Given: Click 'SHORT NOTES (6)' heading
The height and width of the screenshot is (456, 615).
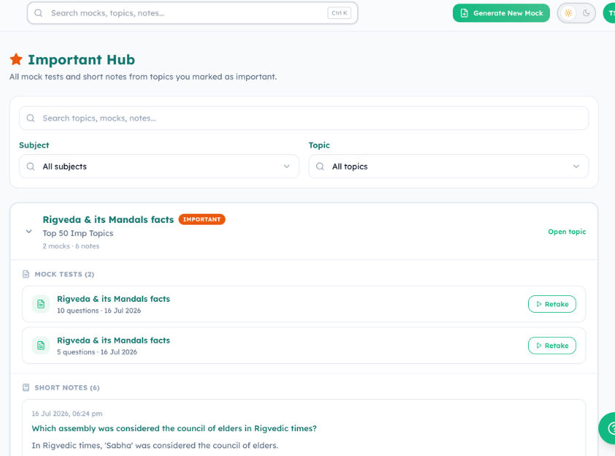Looking at the screenshot, I should click(67, 388).
